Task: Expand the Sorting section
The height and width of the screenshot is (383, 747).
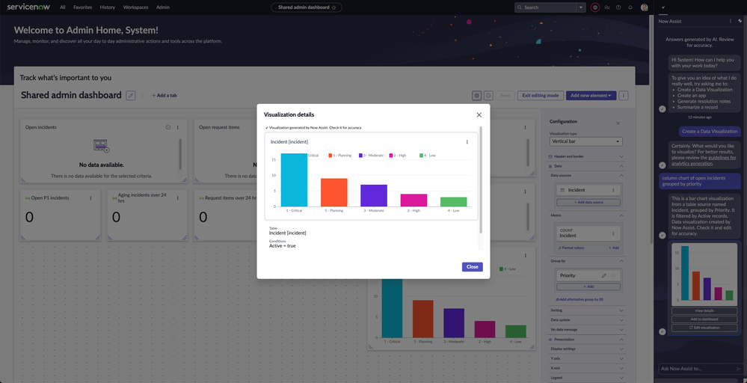Action: click(586, 310)
